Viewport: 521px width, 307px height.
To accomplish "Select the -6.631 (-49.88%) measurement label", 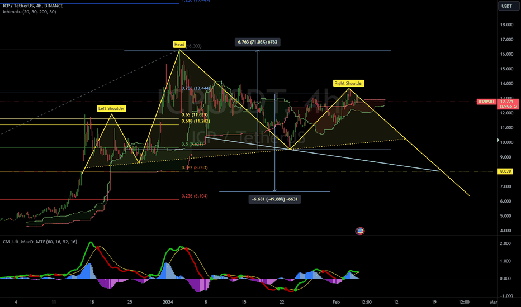I will pos(274,199).
